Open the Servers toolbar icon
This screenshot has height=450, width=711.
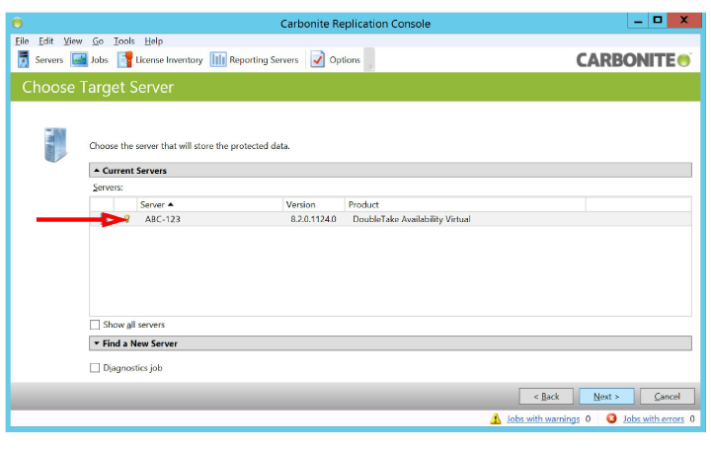(24, 59)
